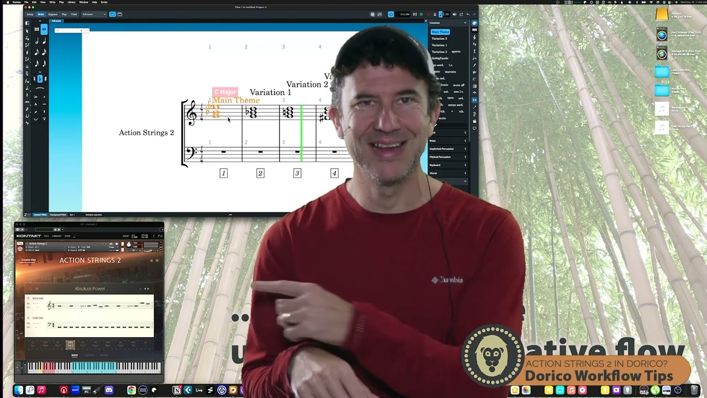Select the sharp accidental in Dorico

pyautogui.click(x=46, y=79)
